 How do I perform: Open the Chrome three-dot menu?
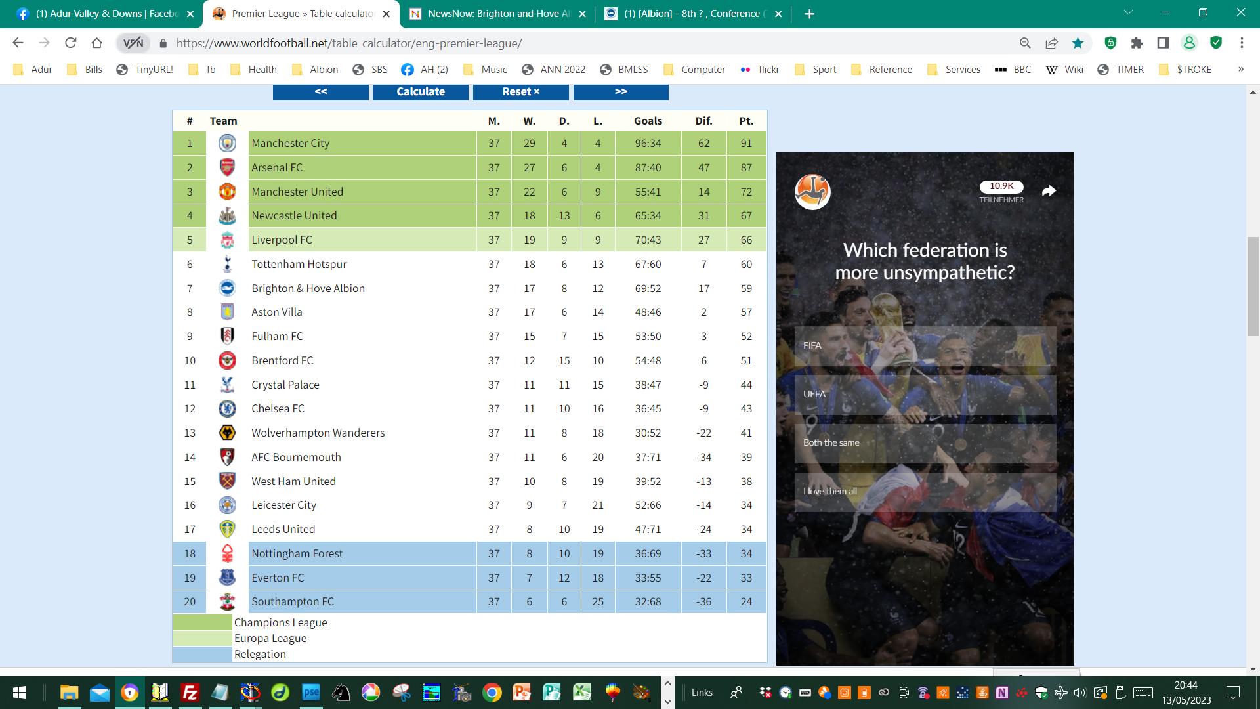(1242, 43)
